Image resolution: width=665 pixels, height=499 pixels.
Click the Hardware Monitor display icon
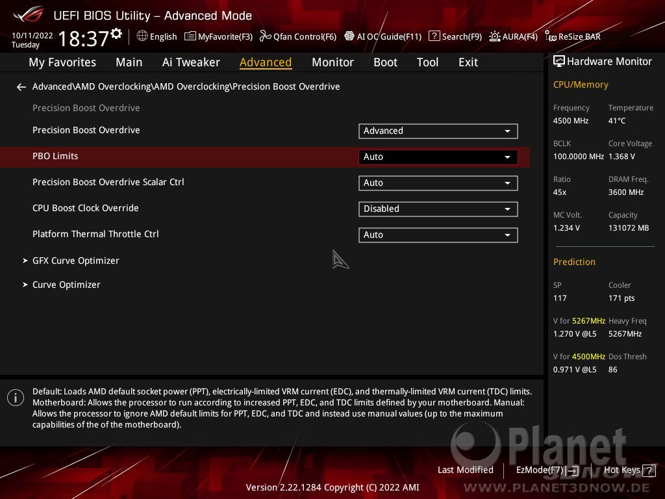559,62
